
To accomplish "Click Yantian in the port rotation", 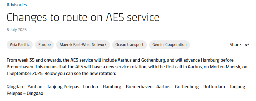I will [35, 87].
